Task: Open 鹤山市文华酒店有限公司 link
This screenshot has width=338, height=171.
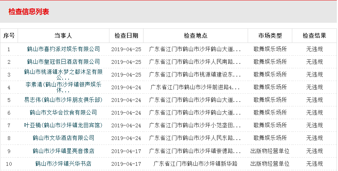Action: point(63,138)
